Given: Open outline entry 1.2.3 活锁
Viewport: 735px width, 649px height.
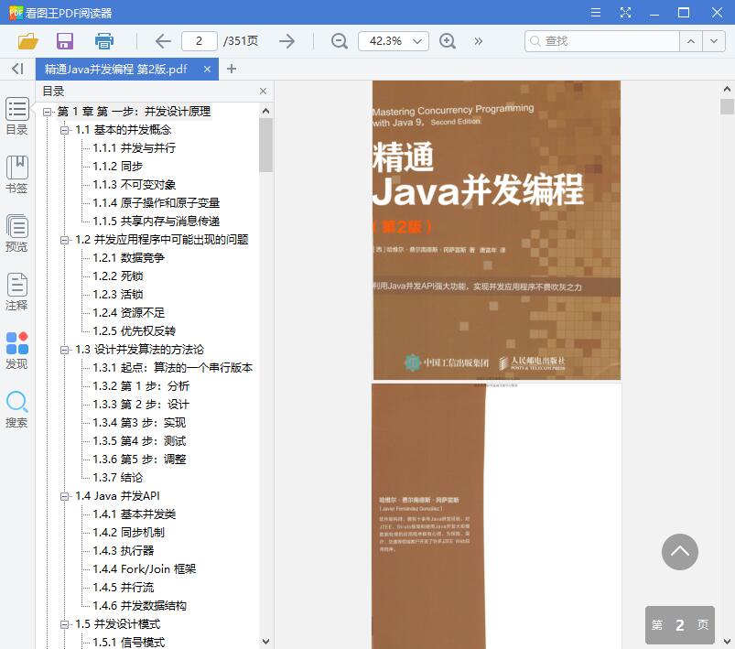Looking at the screenshot, I should point(118,295).
